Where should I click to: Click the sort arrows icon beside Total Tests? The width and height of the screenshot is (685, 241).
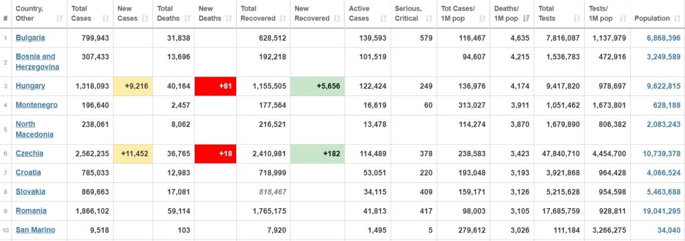(x=577, y=18)
